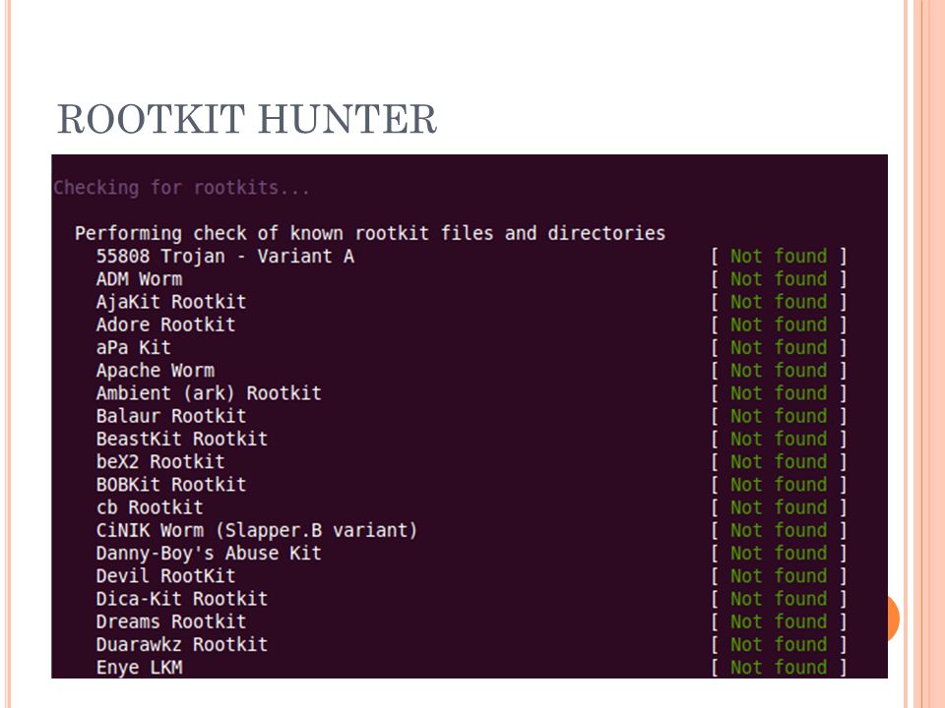Click 'Performing check of known rootkit files and directories'
This screenshot has width=945, height=708.
[370, 233]
